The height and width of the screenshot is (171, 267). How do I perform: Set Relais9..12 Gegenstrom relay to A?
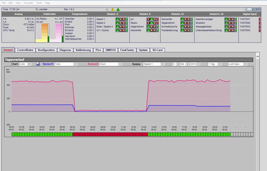click(x=186, y=23)
